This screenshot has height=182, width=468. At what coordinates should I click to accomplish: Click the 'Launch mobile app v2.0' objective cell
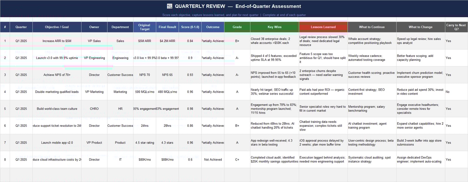pos(57,143)
